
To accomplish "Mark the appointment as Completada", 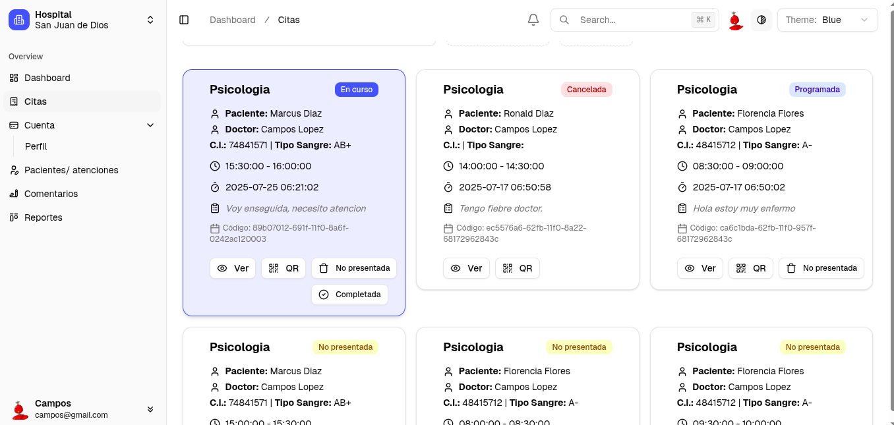I will (x=349, y=295).
